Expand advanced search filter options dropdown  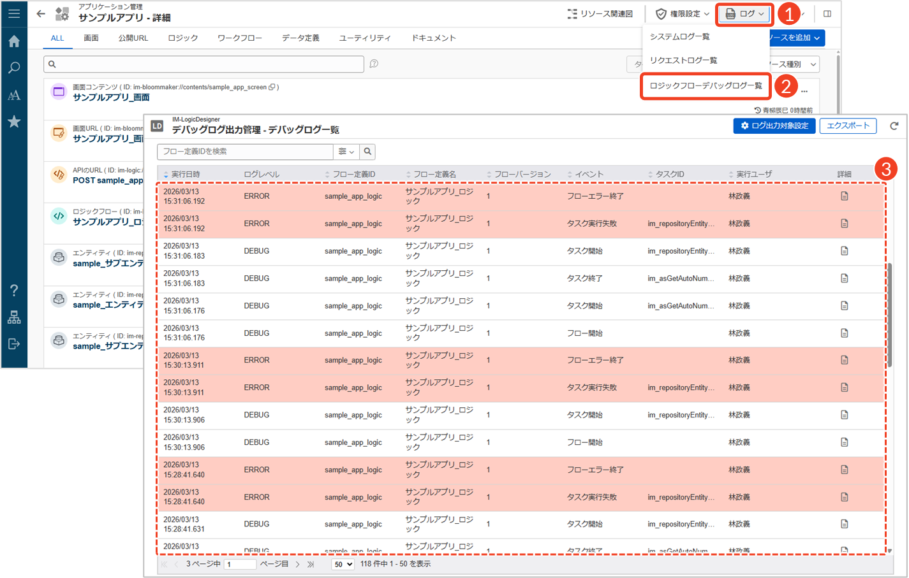point(346,152)
